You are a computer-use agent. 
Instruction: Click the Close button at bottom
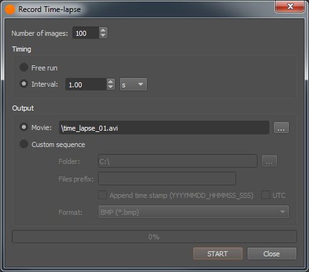tap(272, 254)
